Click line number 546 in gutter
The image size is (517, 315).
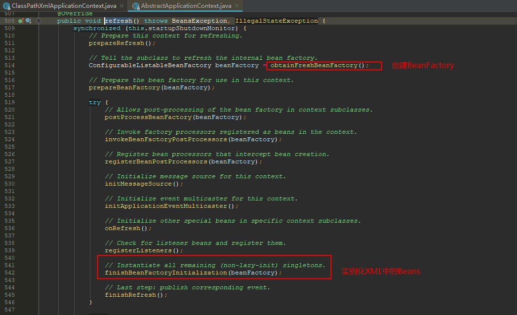(9, 302)
